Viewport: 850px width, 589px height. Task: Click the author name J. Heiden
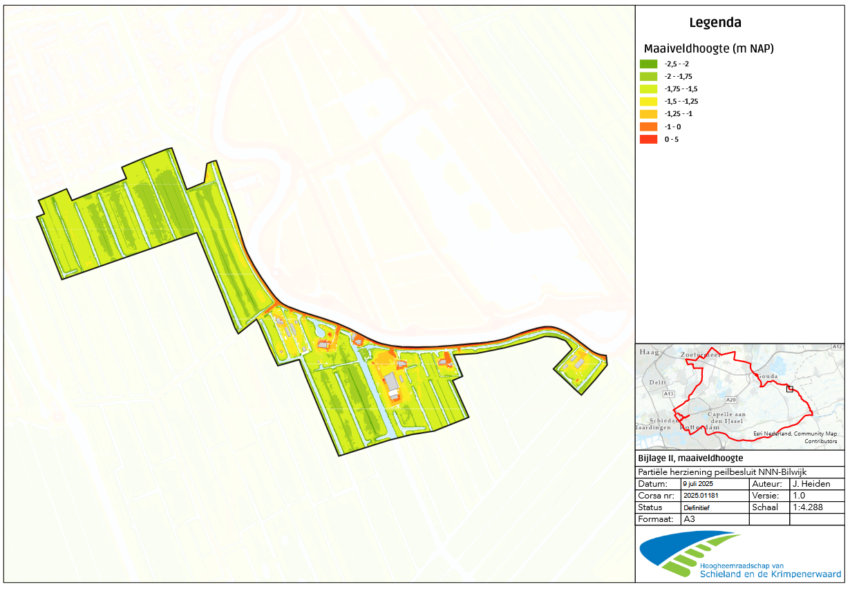point(811,484)
